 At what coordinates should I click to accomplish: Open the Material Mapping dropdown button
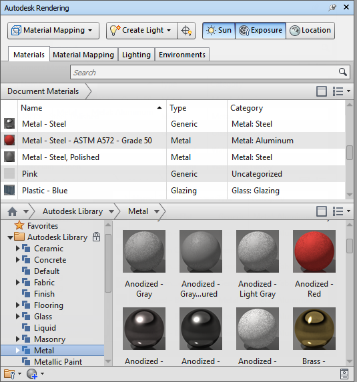pyautogui.click(x=53, y=31)
